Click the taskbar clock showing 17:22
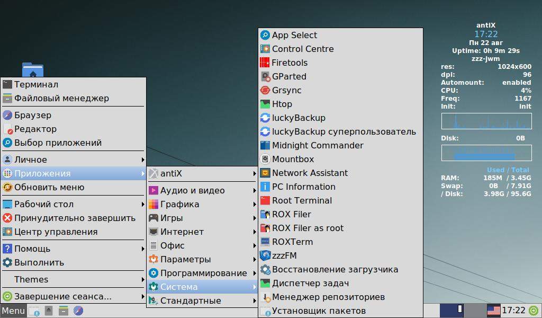This screenshot has width=542, height=318. 513,311
